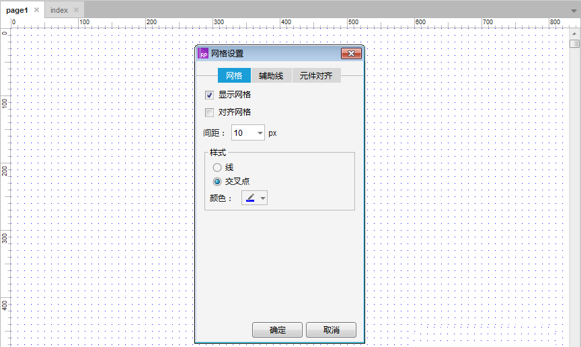The height and width of the screenshot is (347, 581).
Task: Switch to the 辅助线 tab
Action: click(x=271, y=75)
